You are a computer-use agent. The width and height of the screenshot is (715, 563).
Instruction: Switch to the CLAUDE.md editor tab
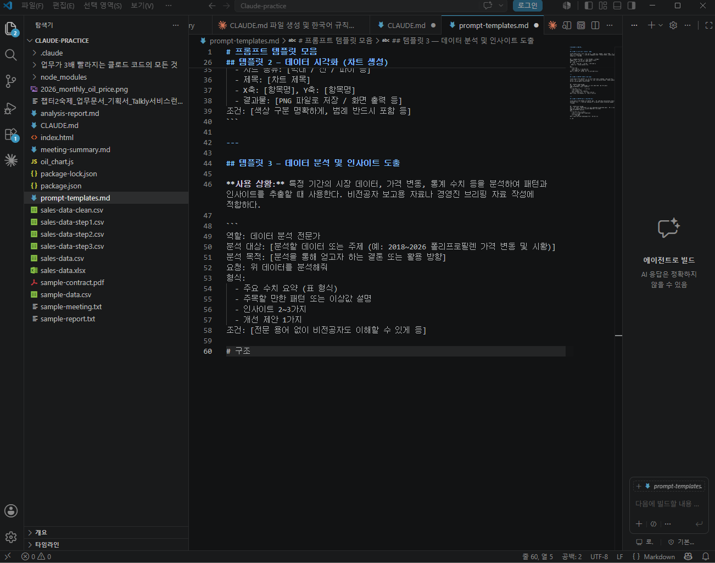(x=406, y=25)
